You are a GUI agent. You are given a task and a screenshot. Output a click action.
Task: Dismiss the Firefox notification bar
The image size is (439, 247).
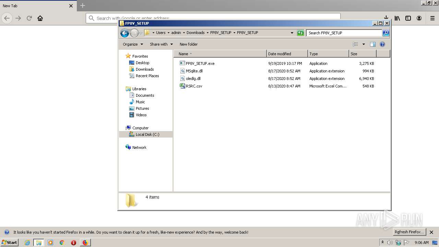pos(431,232)
